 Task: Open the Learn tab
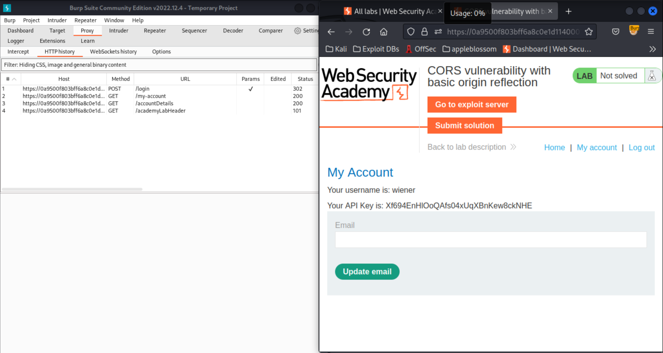click(88, 41)
